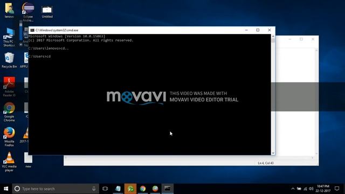This screenshot has height=194, width=345.
Task: Open the globe-like taskbar app icon
Action: (x=155, y=189)
